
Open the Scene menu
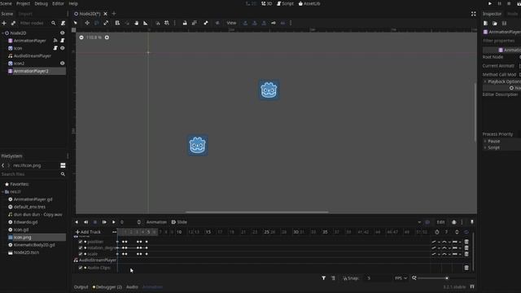click(6, 3)
